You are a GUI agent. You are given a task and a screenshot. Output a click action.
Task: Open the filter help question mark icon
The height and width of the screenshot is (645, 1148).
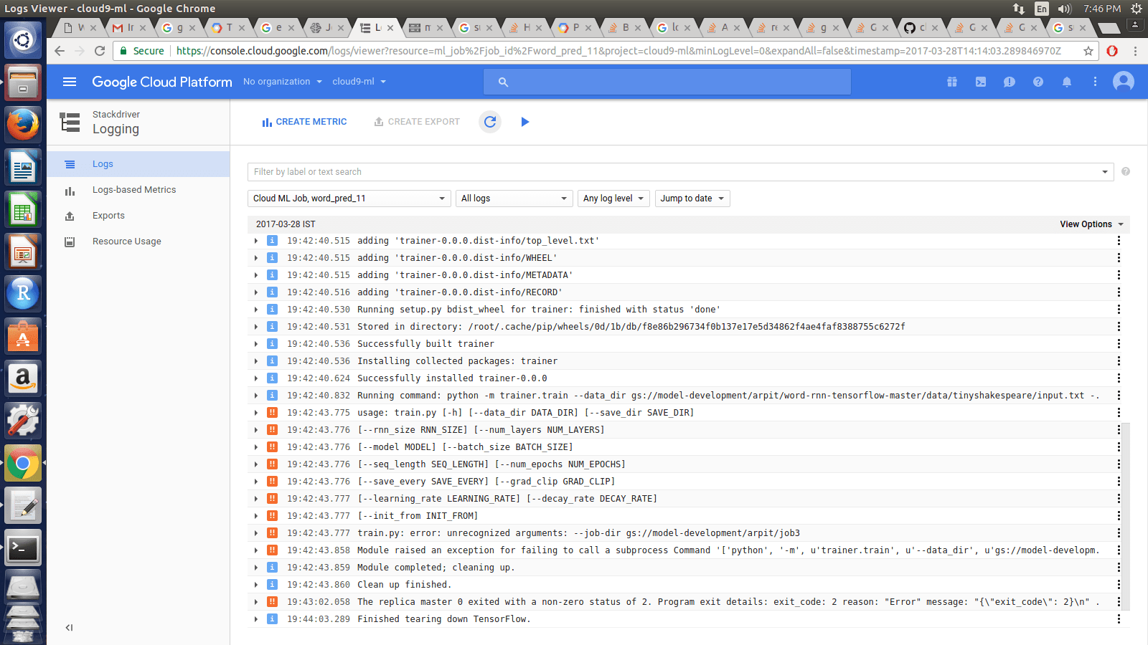[x=1126, y=171]
